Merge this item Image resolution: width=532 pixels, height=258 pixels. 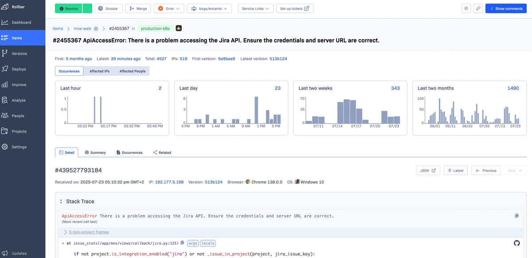pyautogui.click(x=138, y=8)
